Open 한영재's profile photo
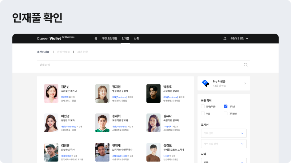 (x=102, y=152)
